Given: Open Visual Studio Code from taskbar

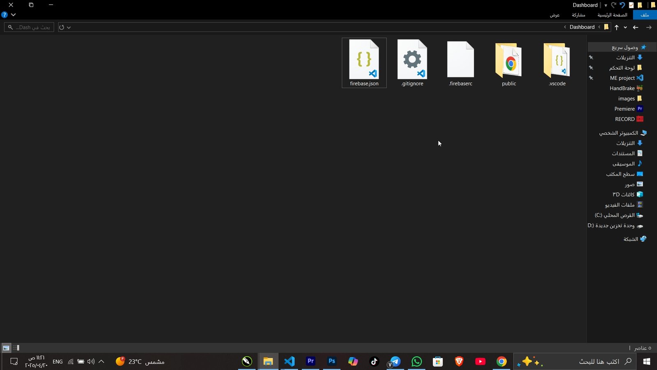Looking at the screenshot, I should tap(289, 361).
